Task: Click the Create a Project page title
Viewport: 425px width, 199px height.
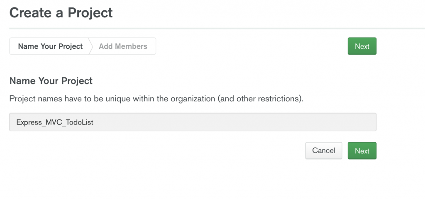Action: (x=61, y=13)
